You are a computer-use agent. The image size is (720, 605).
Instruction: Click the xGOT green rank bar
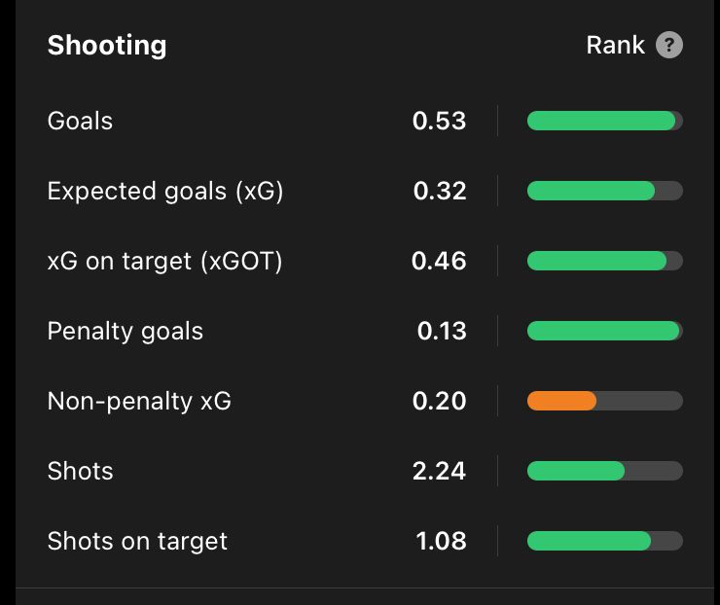597,261
